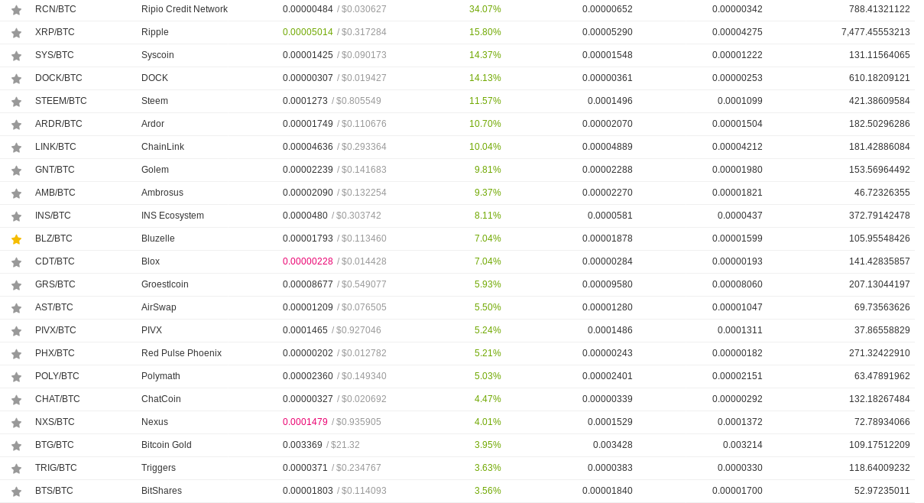Viewport: 924px width, 503px height.
Task: Star the BTG/BTC pair
Action: (x=16, y=446)
